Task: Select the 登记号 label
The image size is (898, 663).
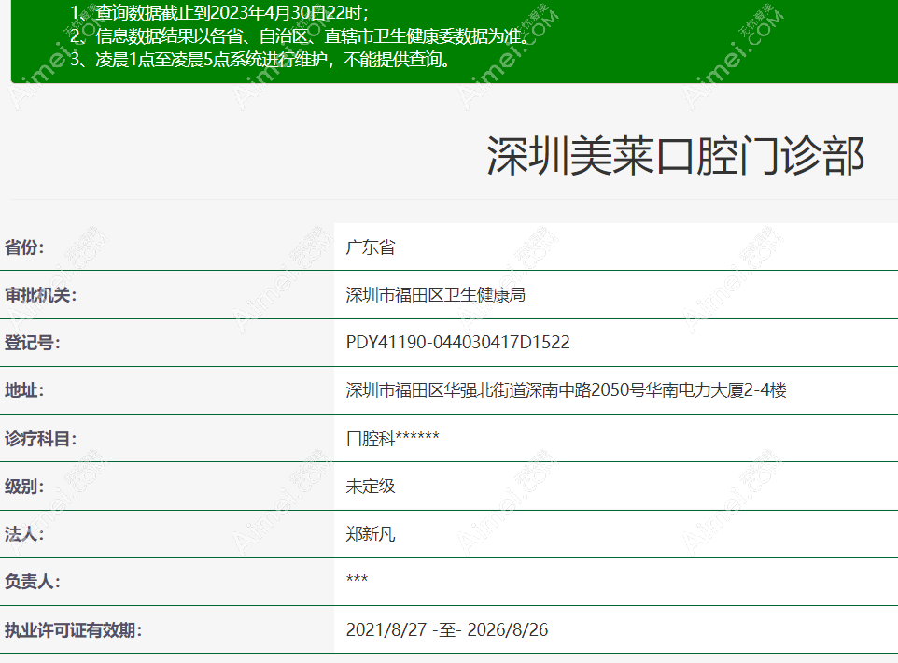Action: click(x=32, y=343)
